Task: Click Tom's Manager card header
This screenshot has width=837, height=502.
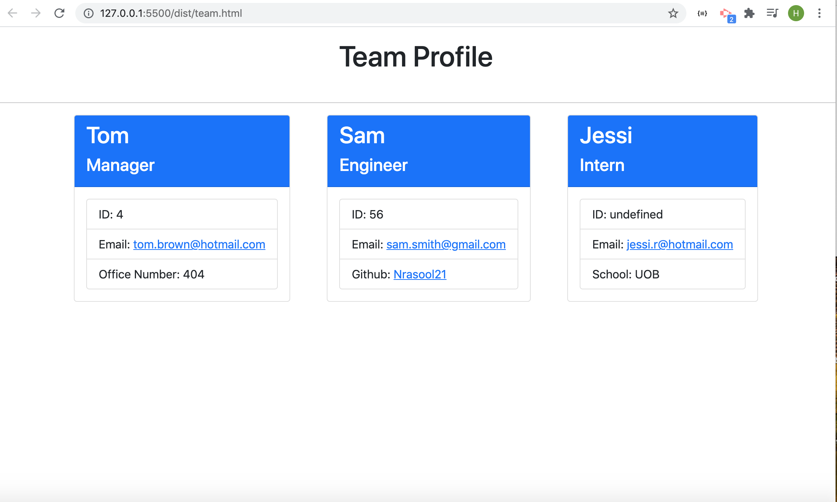Action: (x=182, y=151)
